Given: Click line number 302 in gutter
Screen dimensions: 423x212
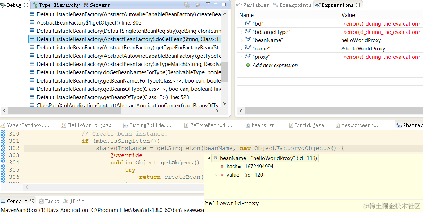Looking at the screenshot, I should tap(14, 148).
